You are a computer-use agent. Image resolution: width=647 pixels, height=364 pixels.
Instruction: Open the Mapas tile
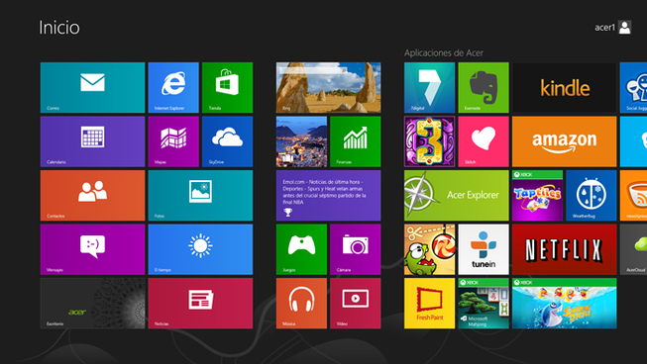pos(173,141)
